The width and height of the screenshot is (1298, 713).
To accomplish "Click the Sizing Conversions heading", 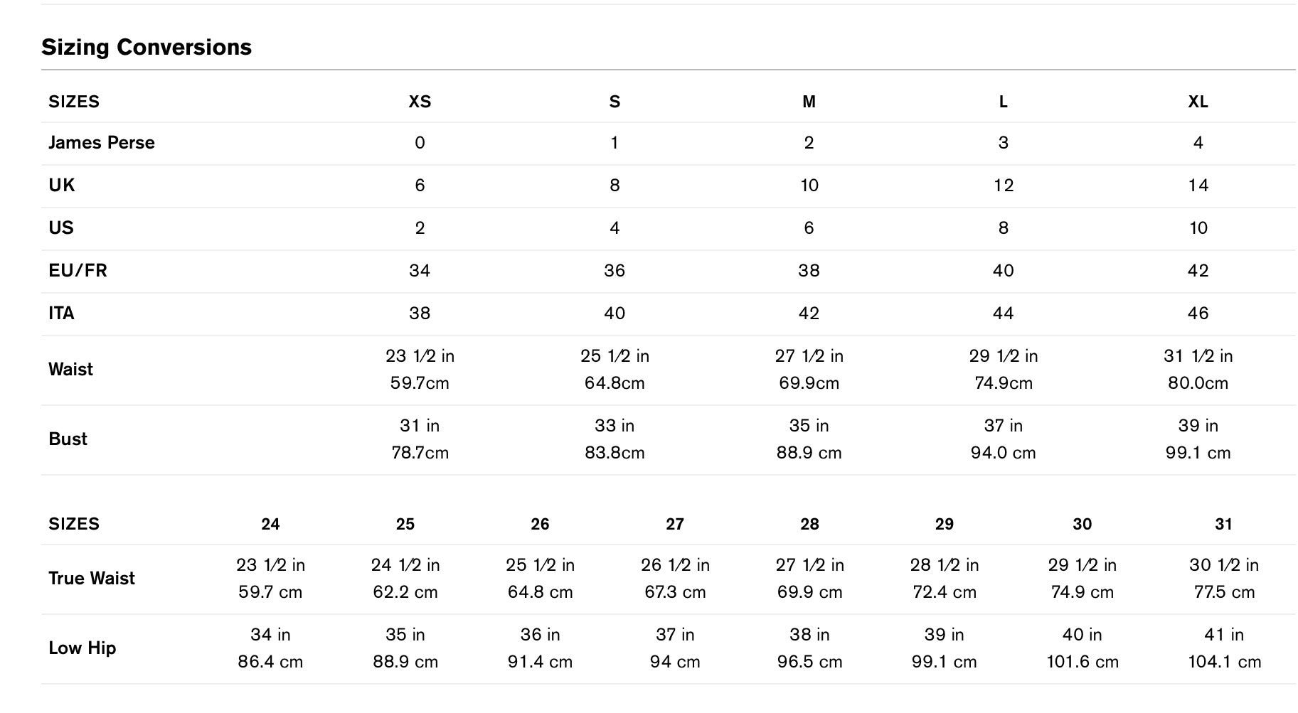I will [x=147, y=47].
